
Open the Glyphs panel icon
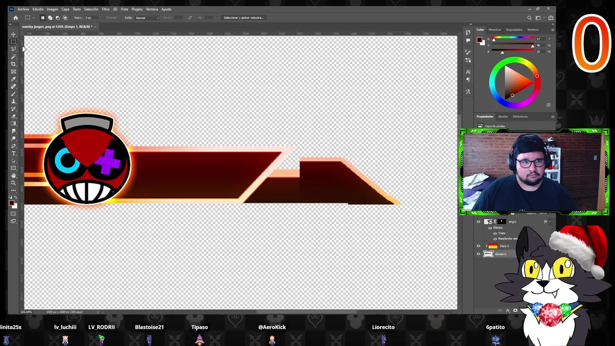pos(468,91)
